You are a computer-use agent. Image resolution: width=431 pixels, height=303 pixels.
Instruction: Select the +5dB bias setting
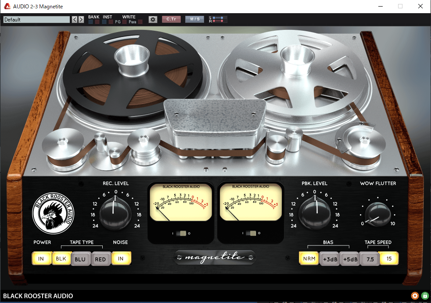coord(350,259)
